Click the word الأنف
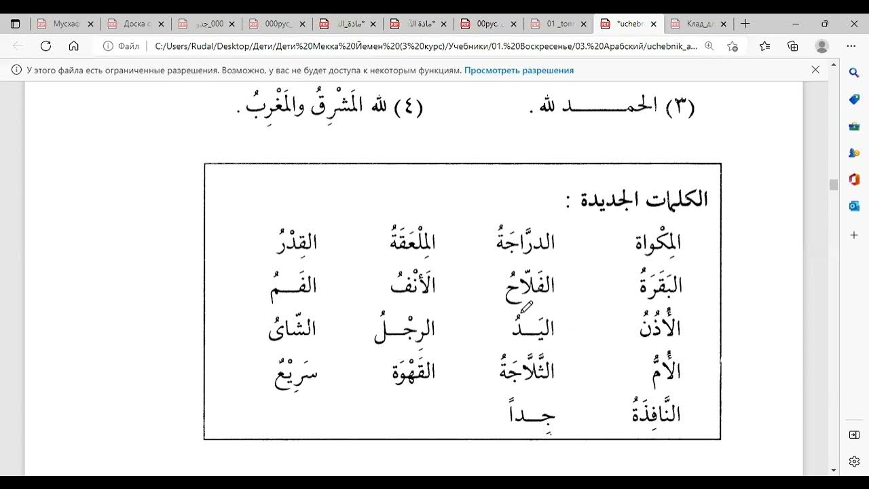This screenshot has height=489, width=869. coord(412,284)
